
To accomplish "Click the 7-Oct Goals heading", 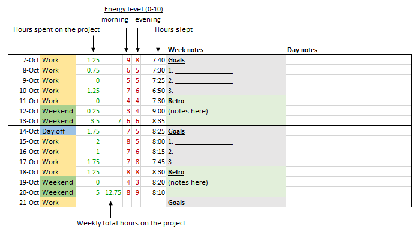I will click(176, 60).
